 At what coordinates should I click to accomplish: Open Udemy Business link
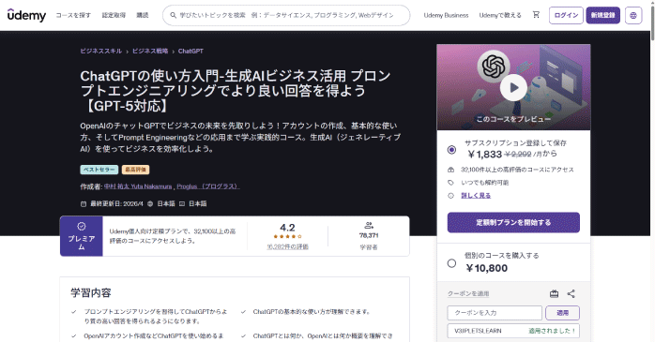click(446, 15)
